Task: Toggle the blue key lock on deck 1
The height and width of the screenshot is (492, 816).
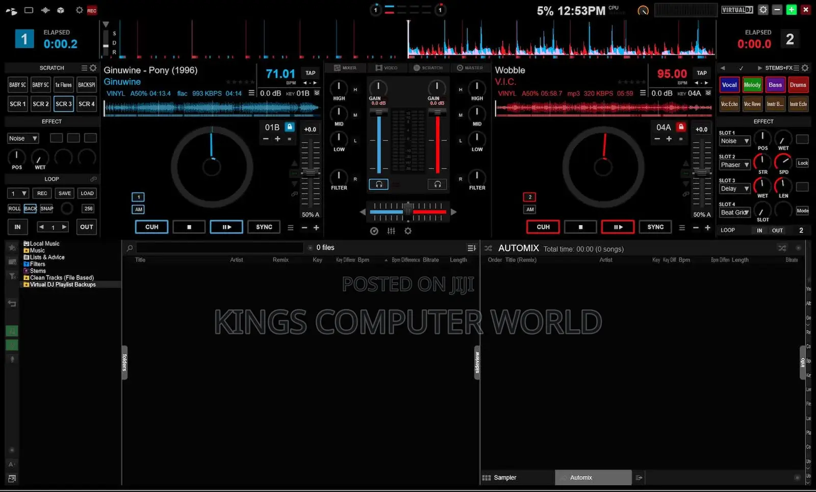Action: click(x=290, y=127)
